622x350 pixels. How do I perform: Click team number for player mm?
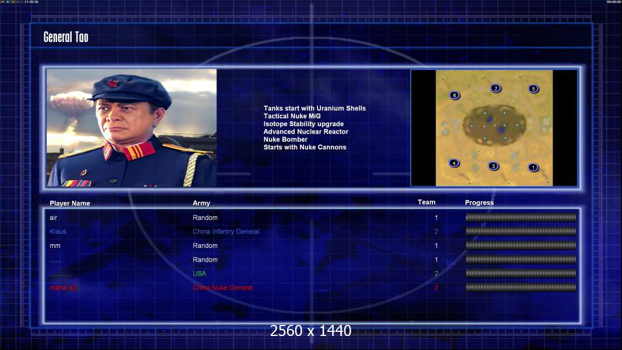pos(436,246)
